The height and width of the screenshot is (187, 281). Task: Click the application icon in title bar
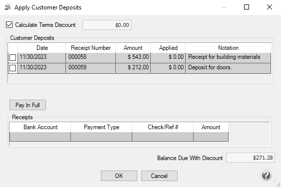7,7
